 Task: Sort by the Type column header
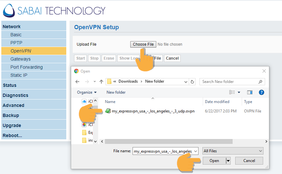[248, 102]
